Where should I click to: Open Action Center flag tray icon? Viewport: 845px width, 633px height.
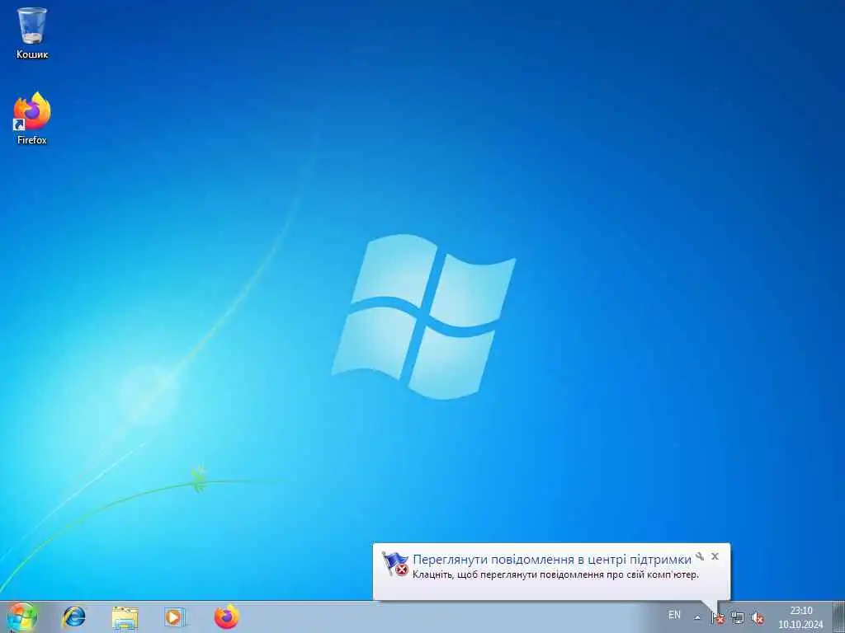(x=717, y=618)
